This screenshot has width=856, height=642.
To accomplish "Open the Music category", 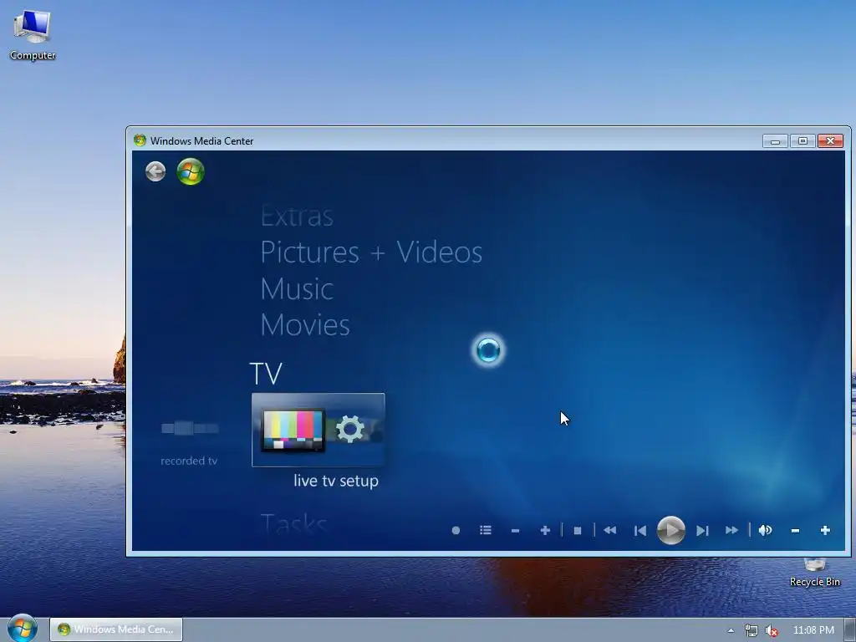I will [297, 288].
